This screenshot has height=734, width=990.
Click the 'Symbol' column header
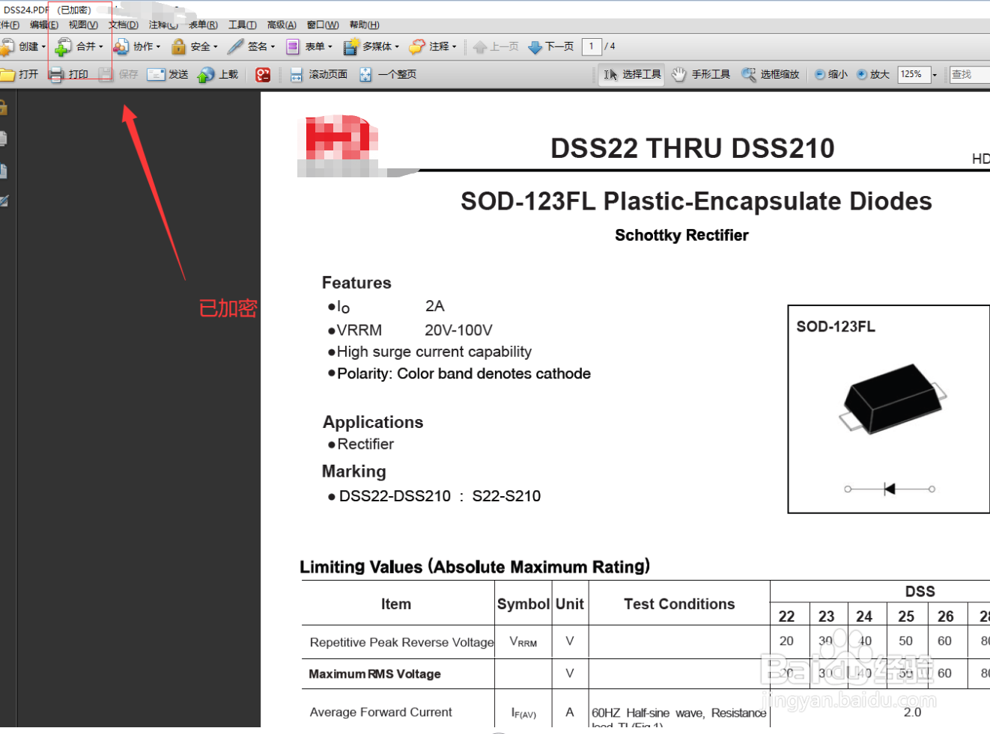point(523,604)
